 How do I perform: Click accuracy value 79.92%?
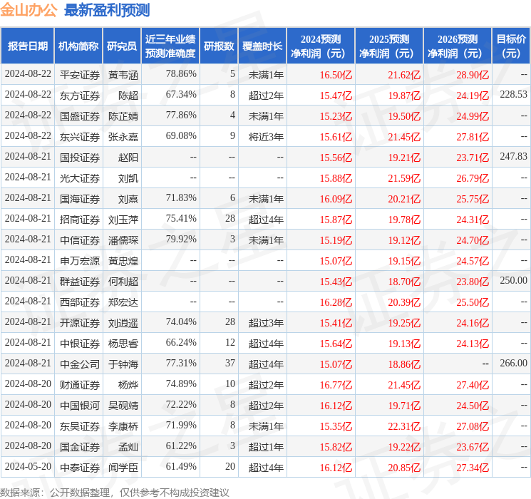181,239
